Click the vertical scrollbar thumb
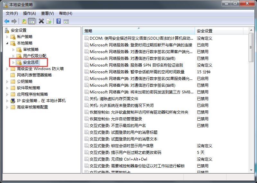Screen dimensions: 257x183 (251, 47)
